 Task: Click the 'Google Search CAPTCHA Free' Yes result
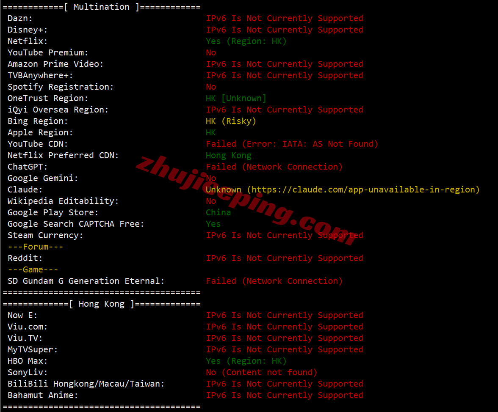pos(213,224)
